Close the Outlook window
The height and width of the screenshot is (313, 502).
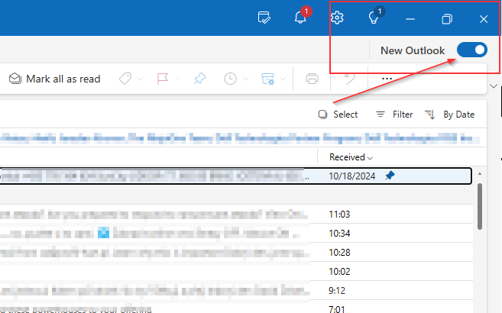point(484,19)
